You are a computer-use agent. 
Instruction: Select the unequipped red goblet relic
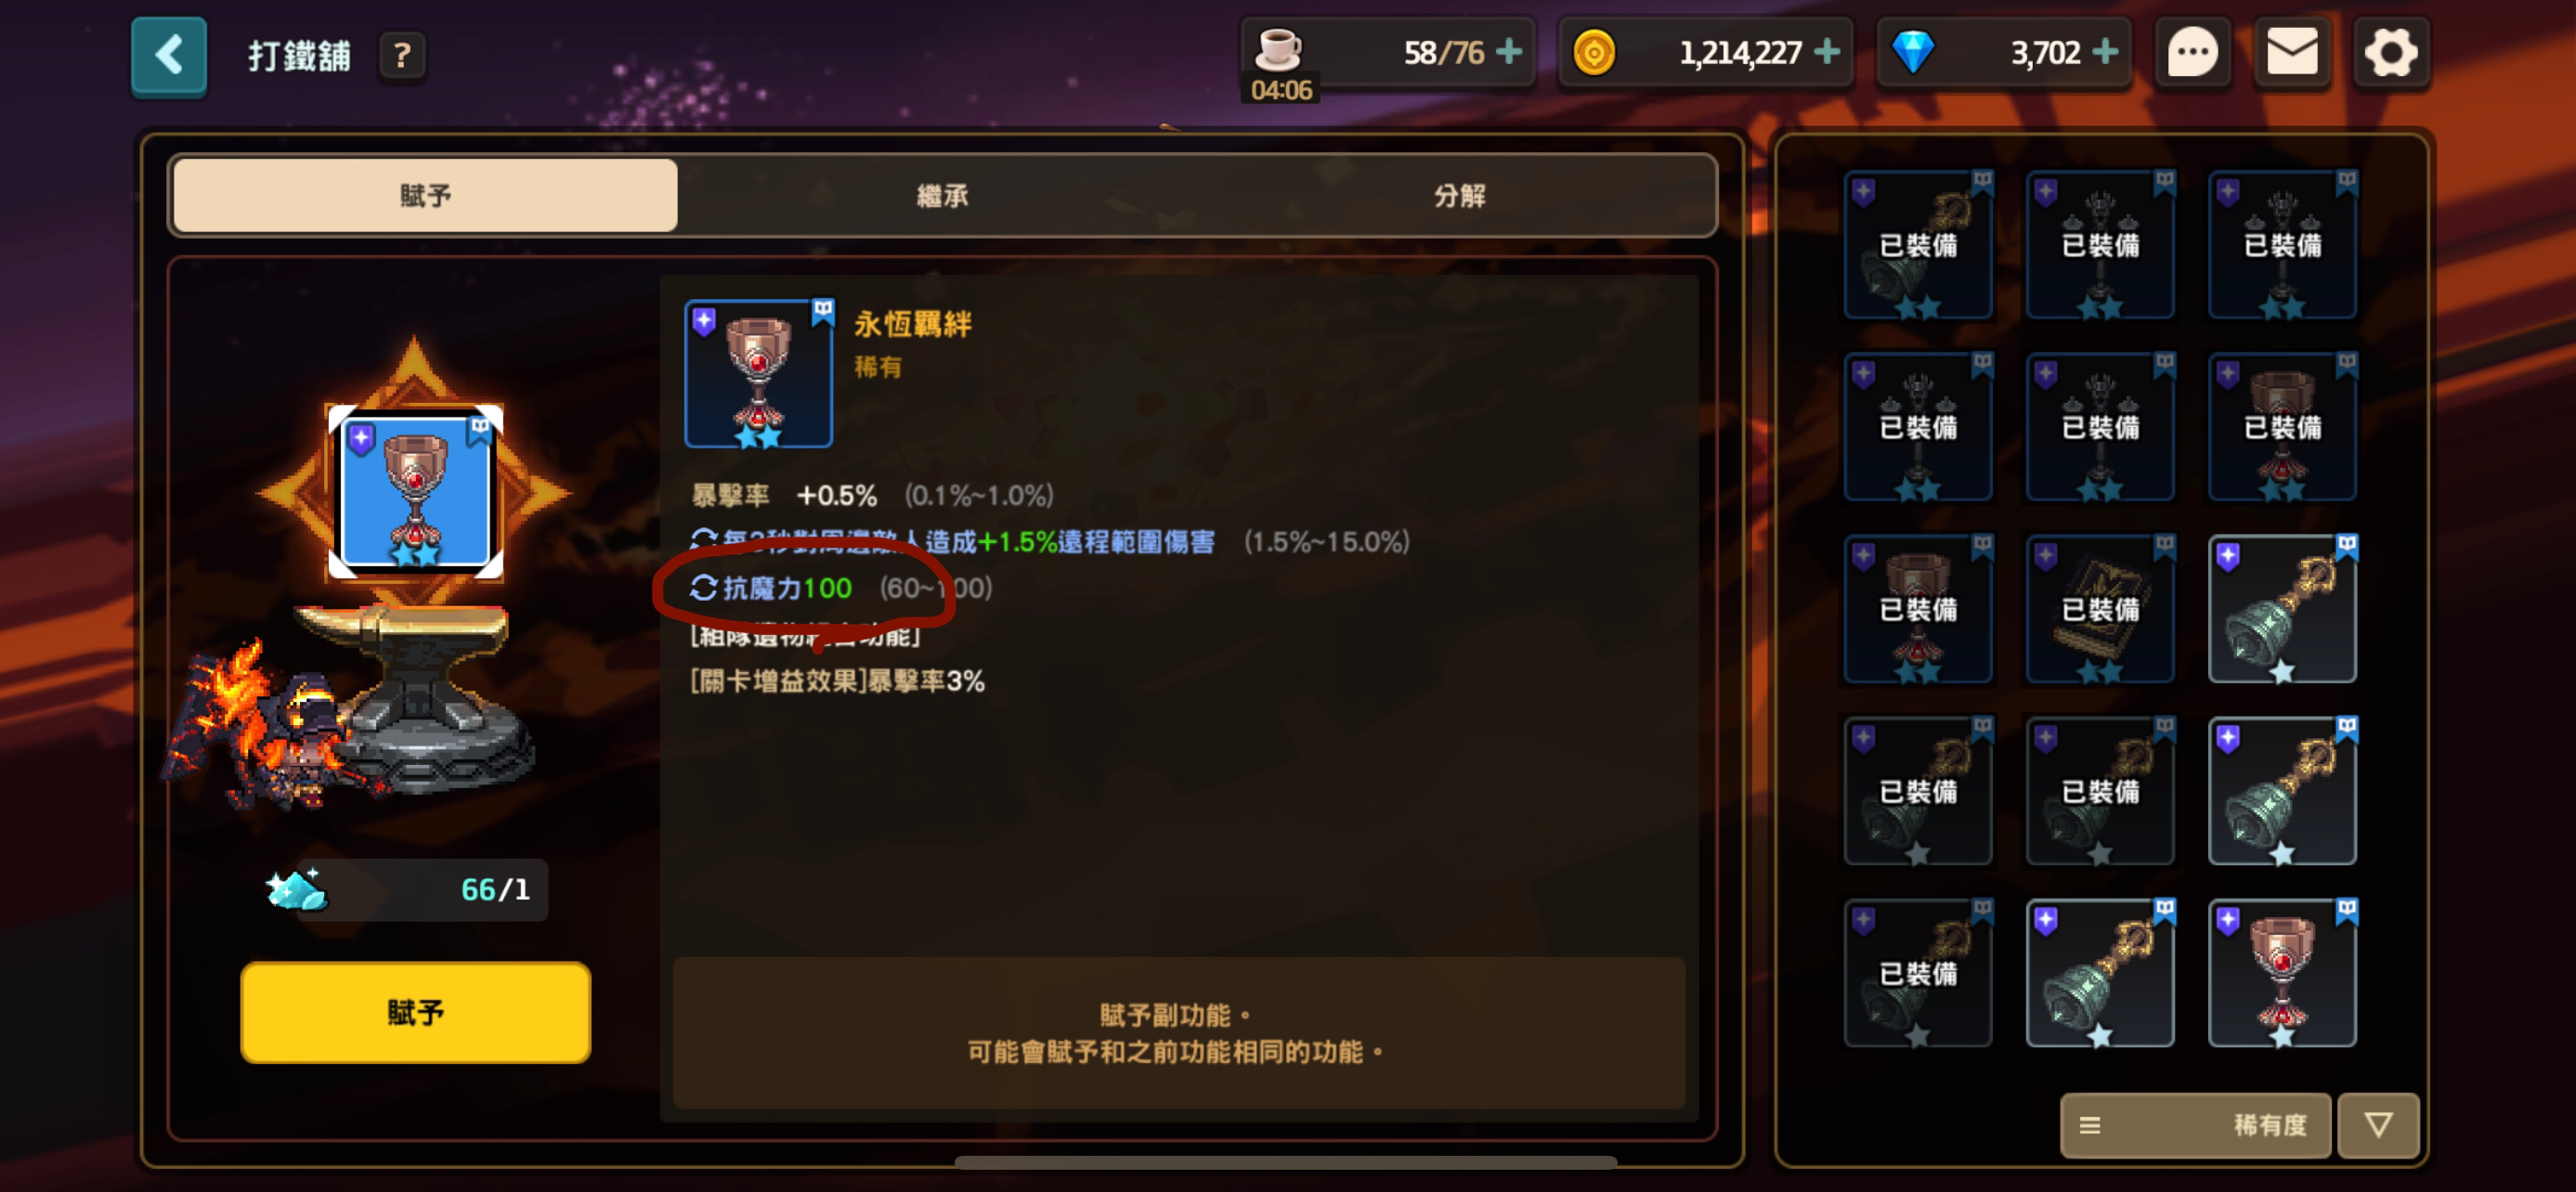(x=2282, y=973)
